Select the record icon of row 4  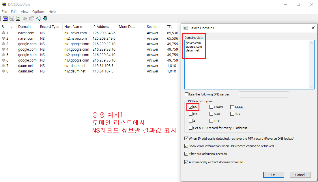pos(3,49)
